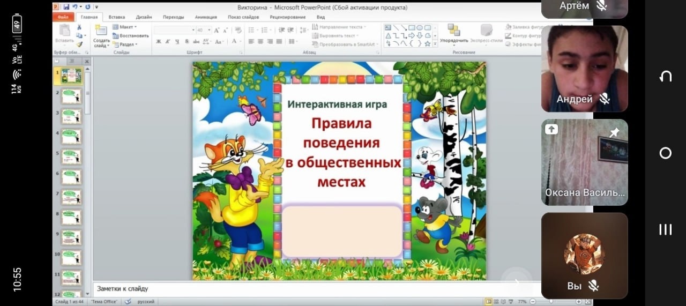
Task: Toggle underline Ч formatting
Action: [177, 41]
